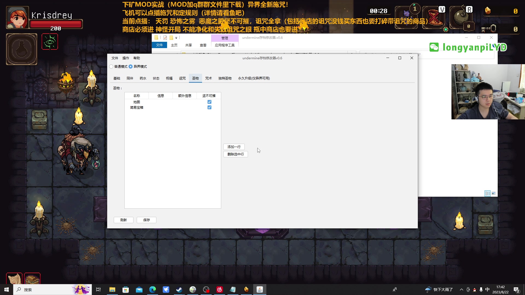Screen dimensions: 525x295
Task: Open Task View on the taskbar
Action: pyautogui.click(x=98, y=290)
